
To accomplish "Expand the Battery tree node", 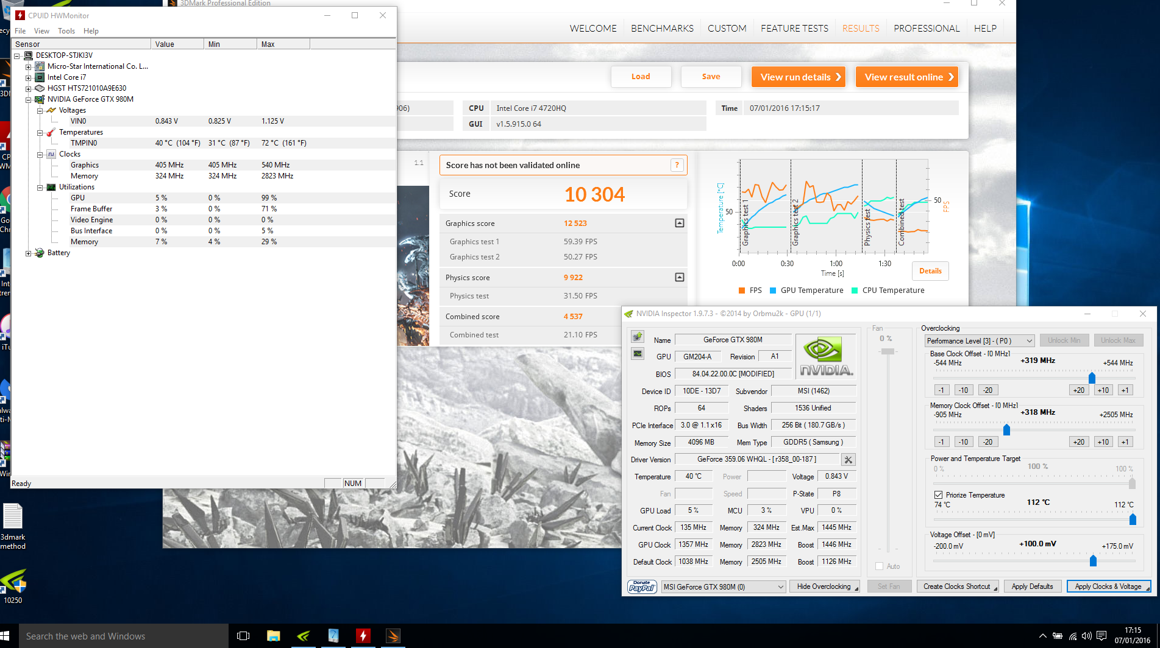I will click(29, 253).
